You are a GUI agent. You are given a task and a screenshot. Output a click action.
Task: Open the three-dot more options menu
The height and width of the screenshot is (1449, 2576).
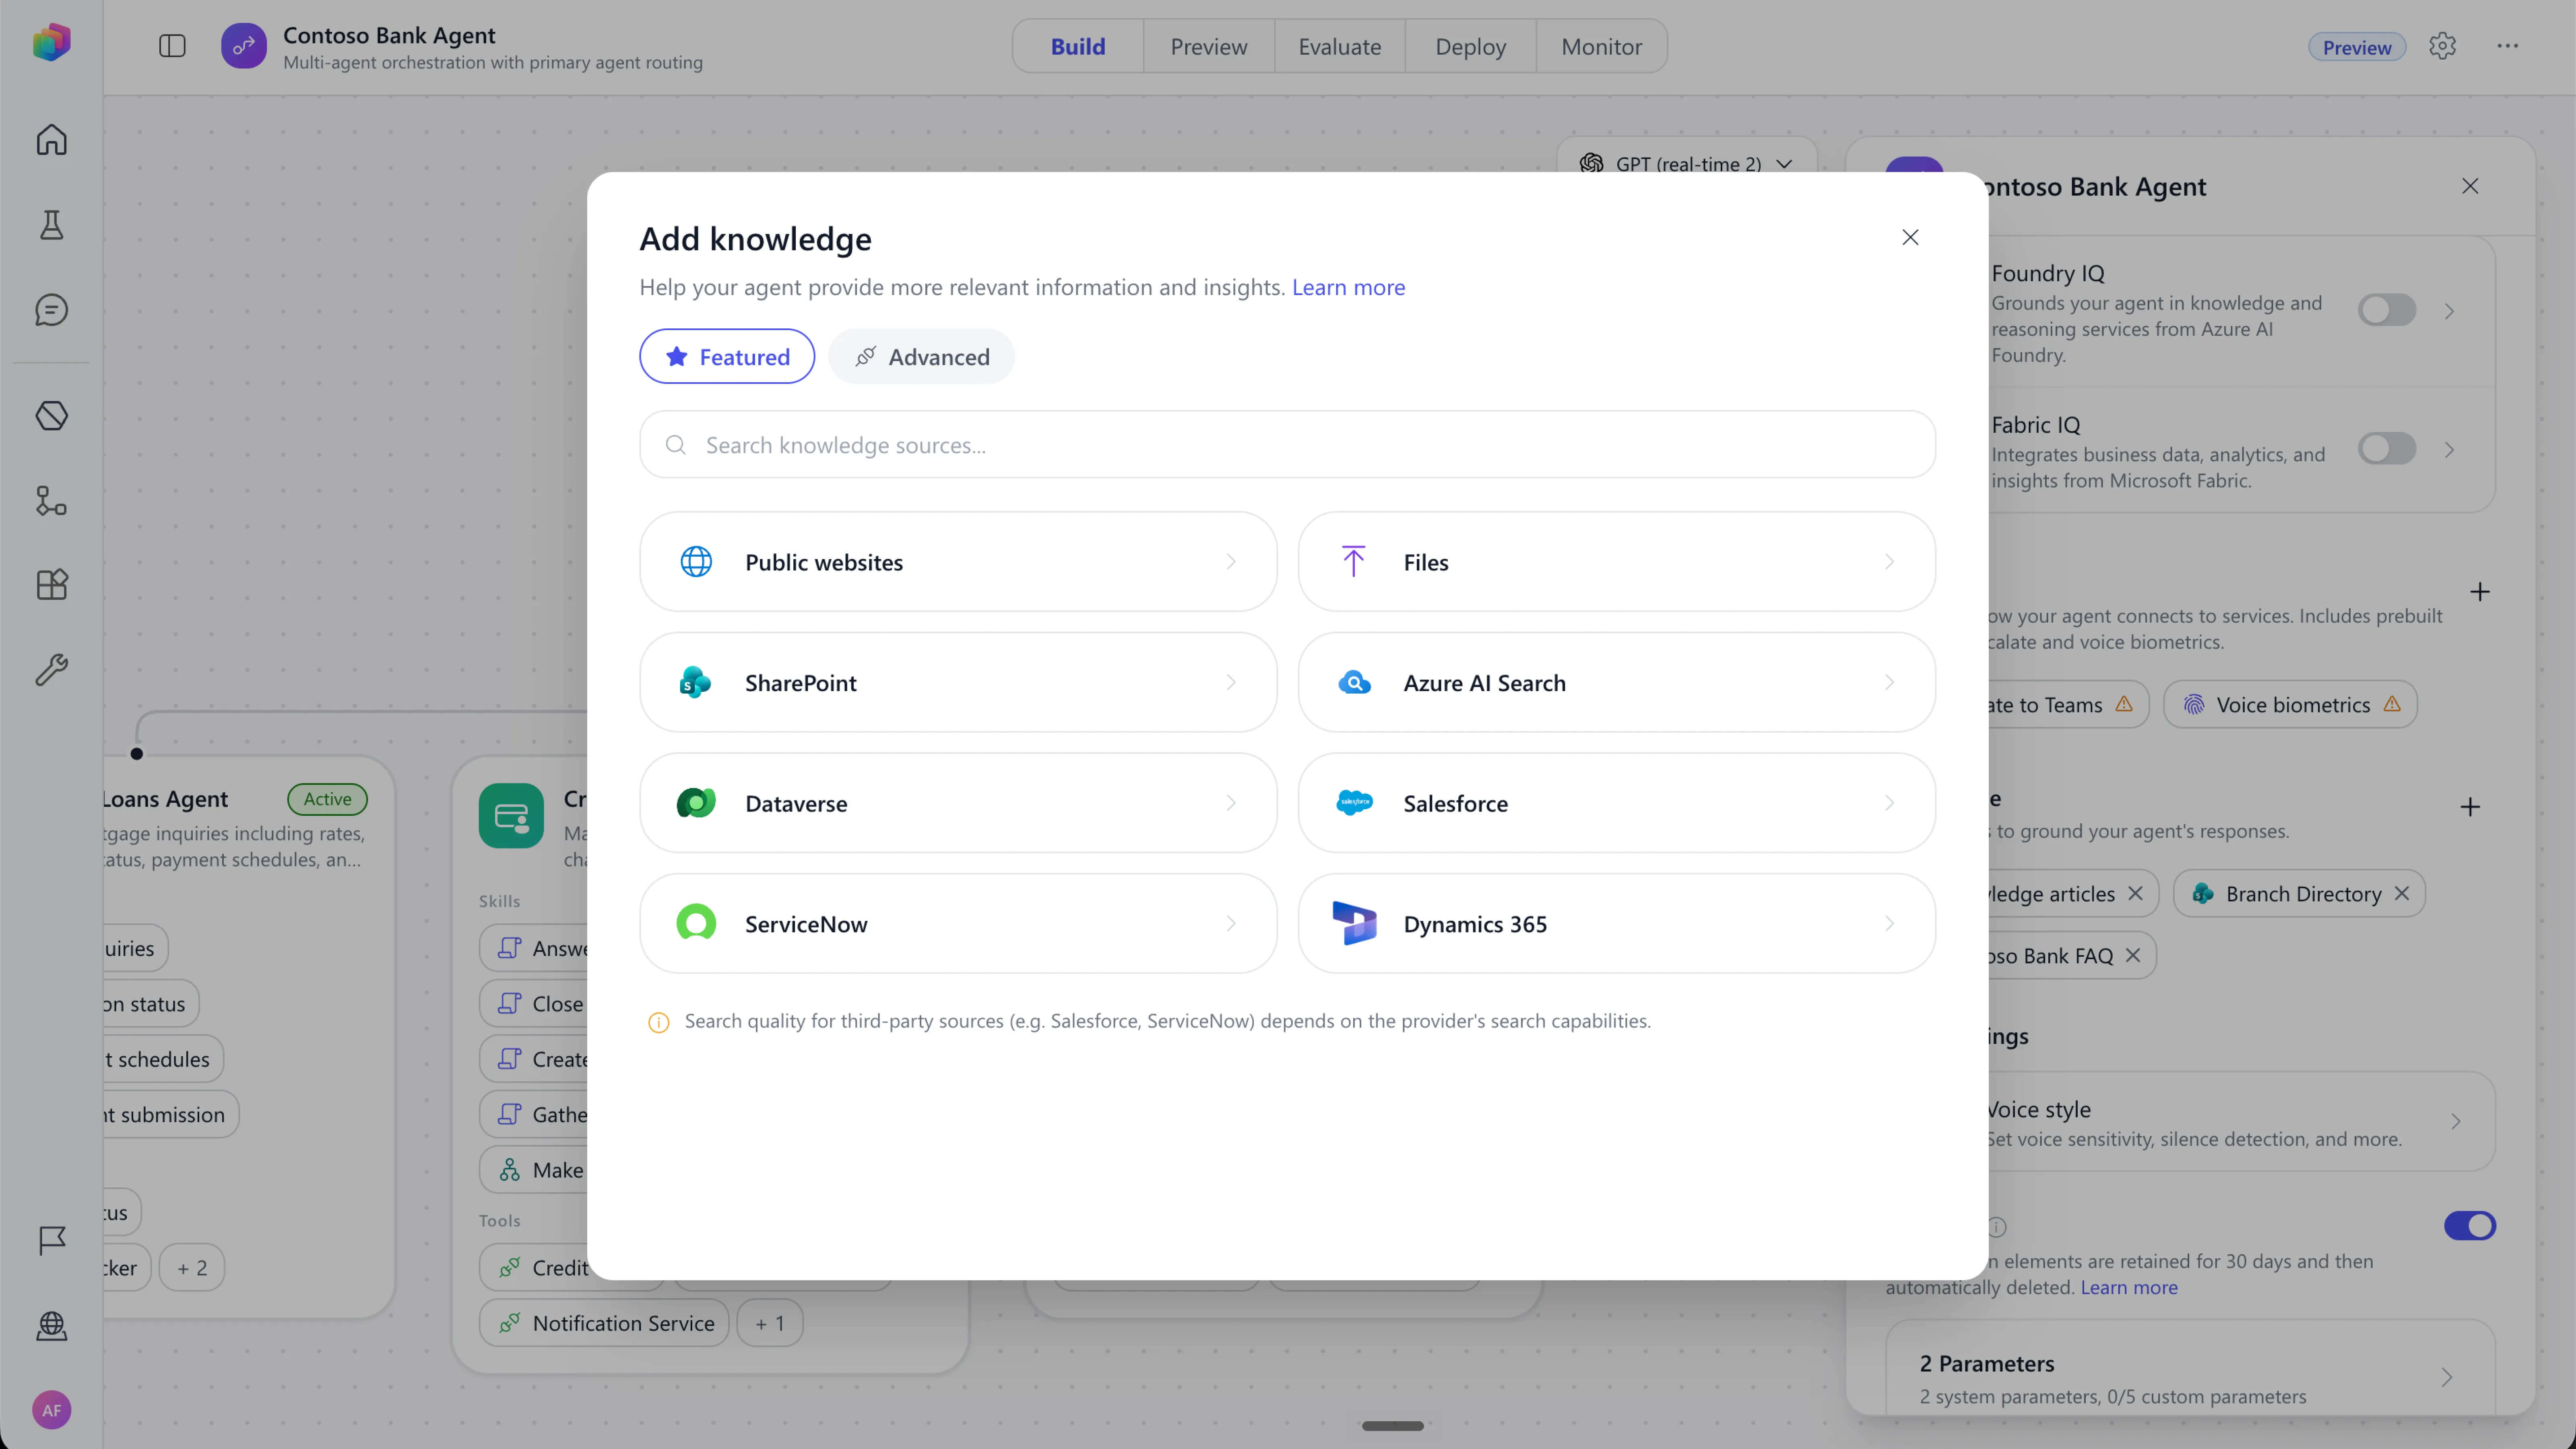click(2507, 46)
